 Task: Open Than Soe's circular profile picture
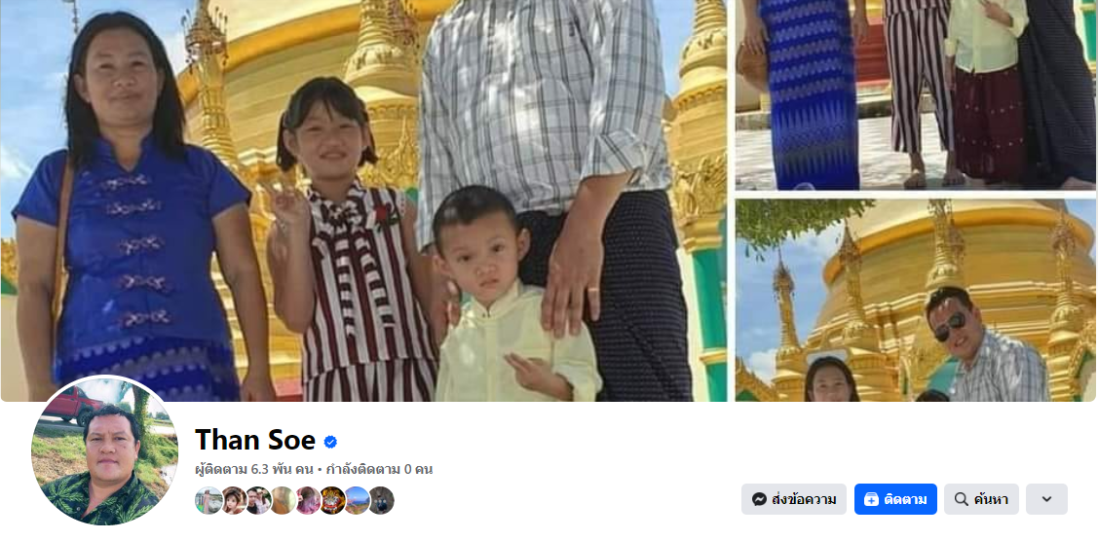104,451
